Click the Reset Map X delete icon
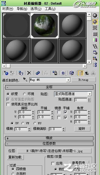This screenshot has width=100, height=175. tap(29, 73)
